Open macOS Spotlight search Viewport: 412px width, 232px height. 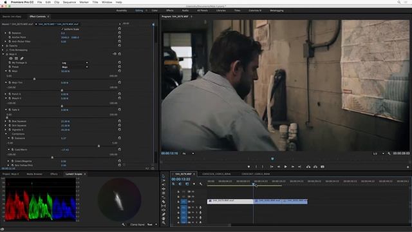(x=399, y=2)
